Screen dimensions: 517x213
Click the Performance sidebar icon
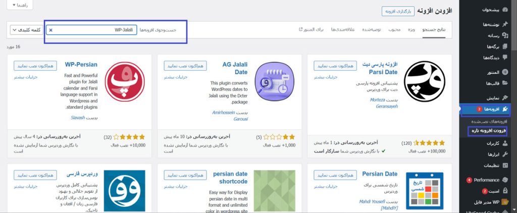505,180
